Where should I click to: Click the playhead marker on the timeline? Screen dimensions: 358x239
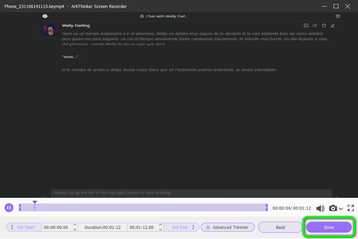pos(35,202)
